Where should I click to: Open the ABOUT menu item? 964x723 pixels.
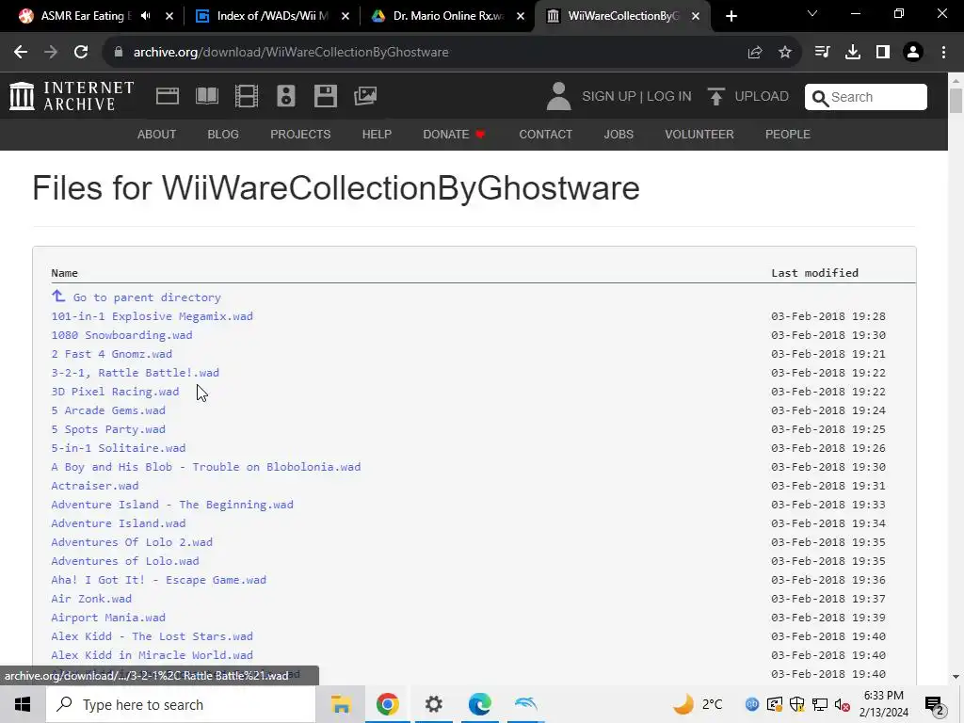click(157, 134)
